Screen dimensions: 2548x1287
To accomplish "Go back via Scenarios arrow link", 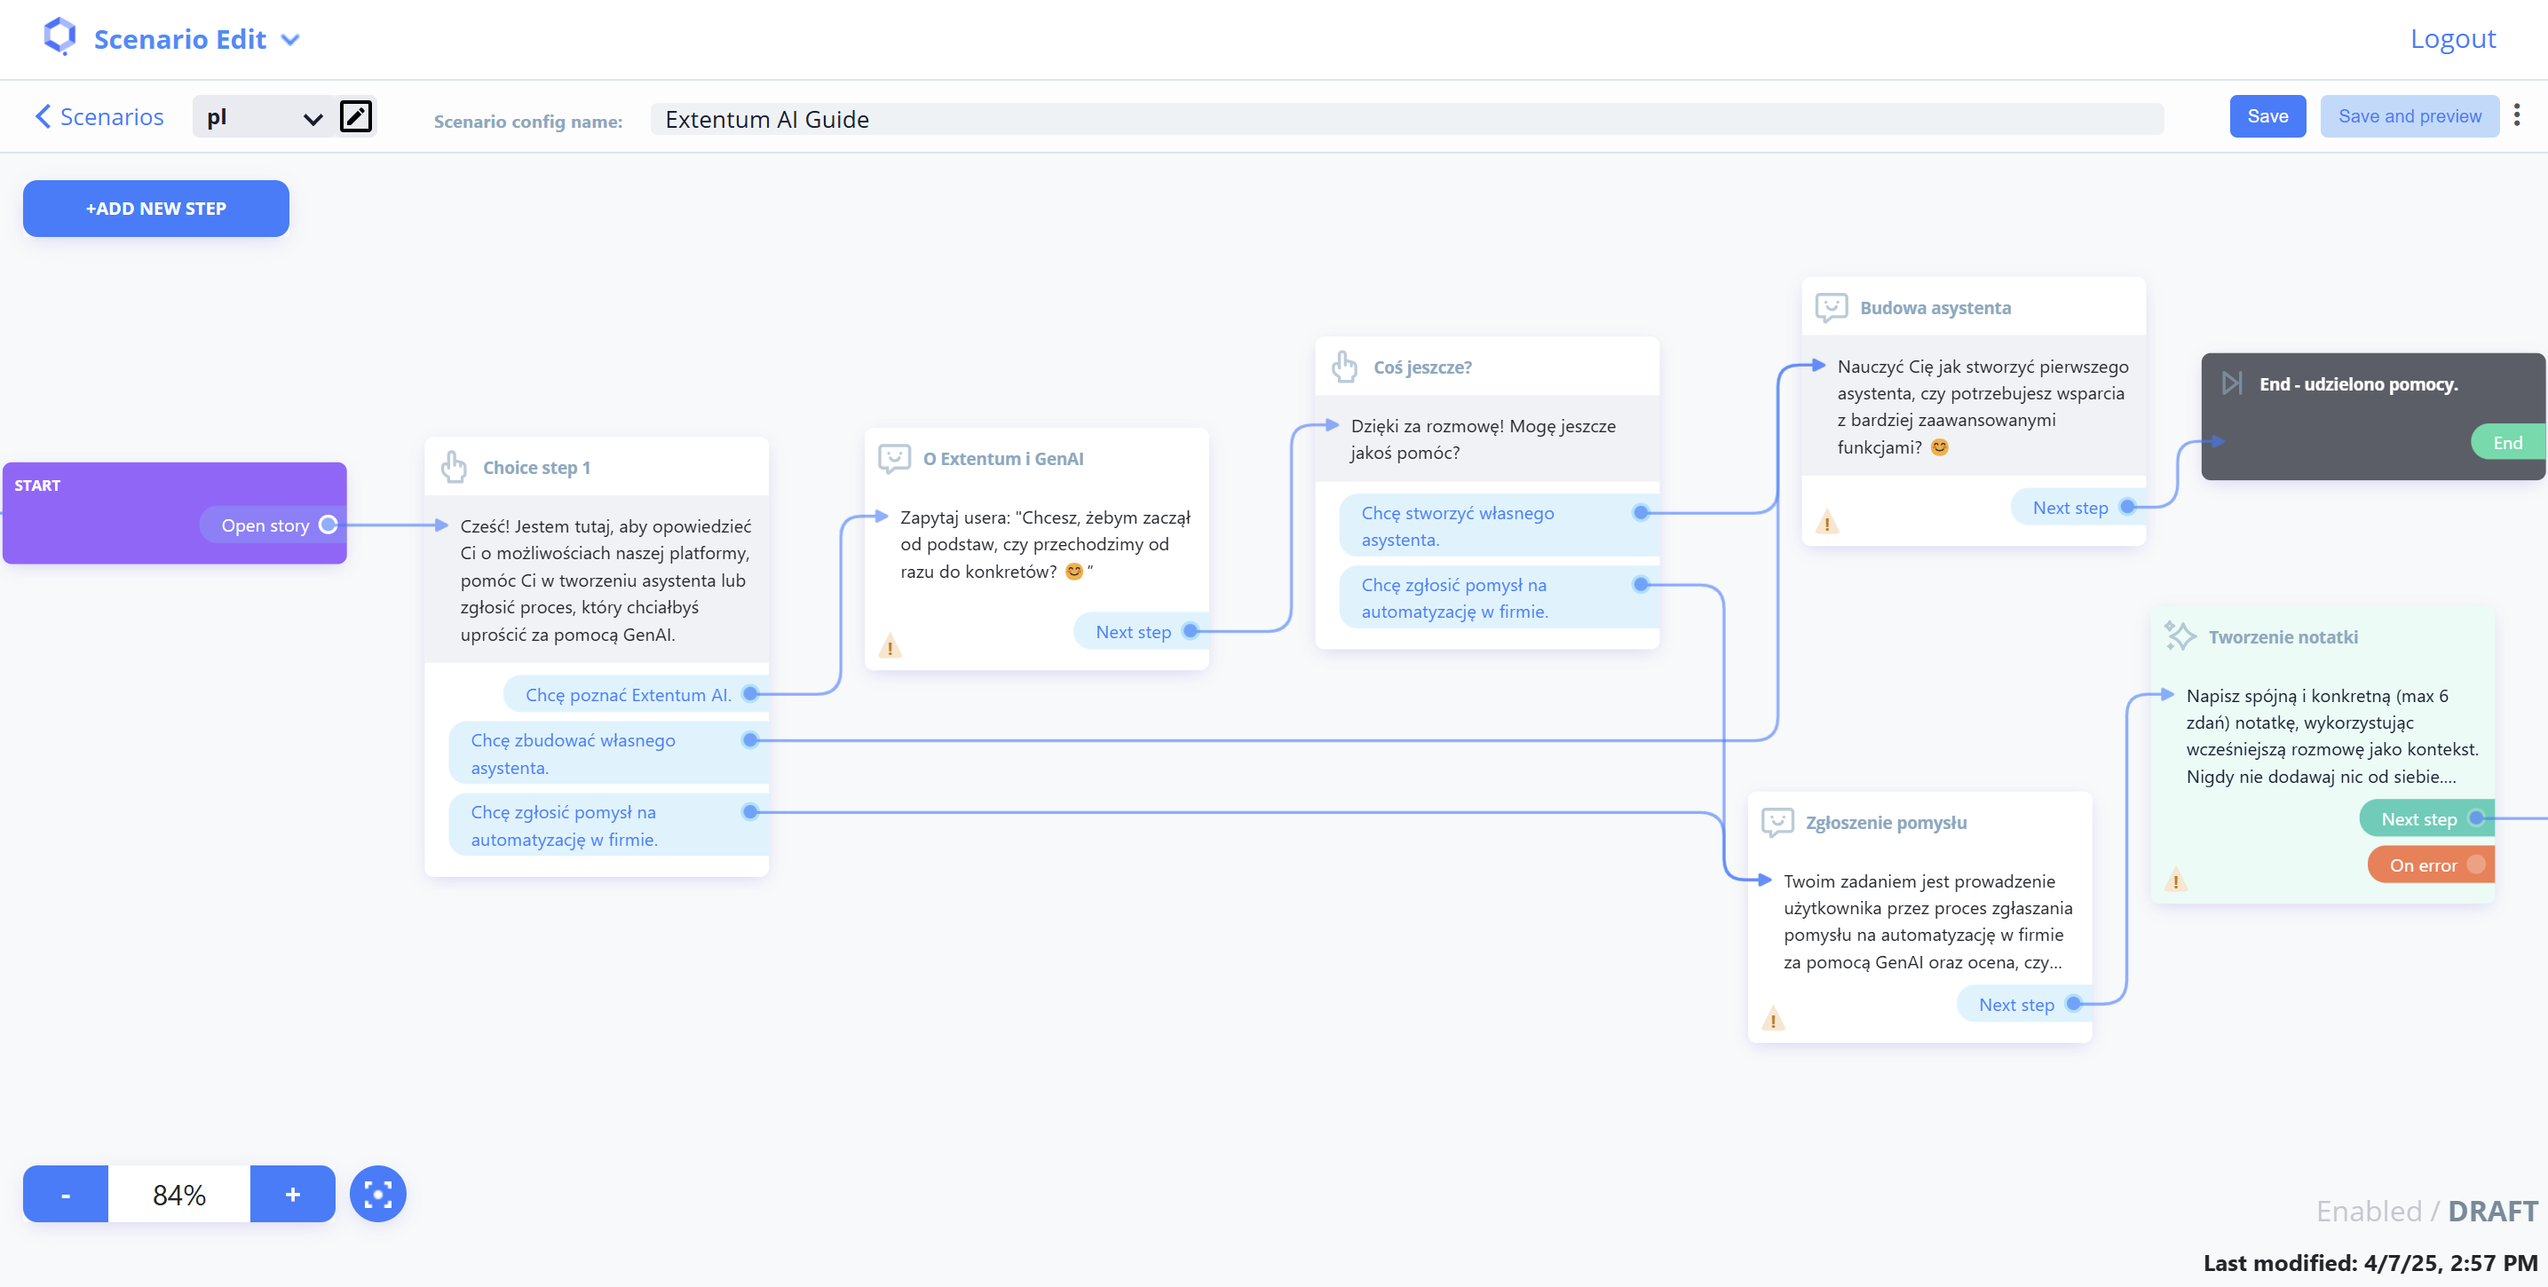I will (x=99, y=117).
